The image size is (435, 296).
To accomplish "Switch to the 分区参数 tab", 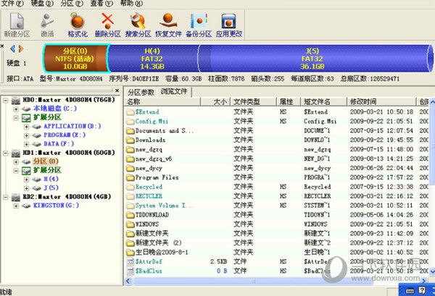I will coord(141,92).
